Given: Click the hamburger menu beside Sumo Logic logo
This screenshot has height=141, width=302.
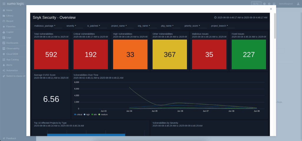Looking at the screenshot, I should pos(4,4).
